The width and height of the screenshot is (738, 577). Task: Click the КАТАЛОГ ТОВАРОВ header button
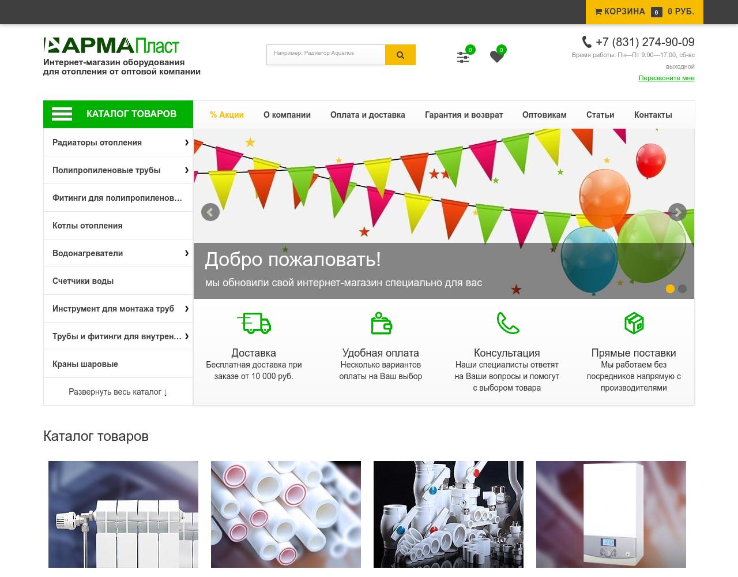click(x=118, y=114)
